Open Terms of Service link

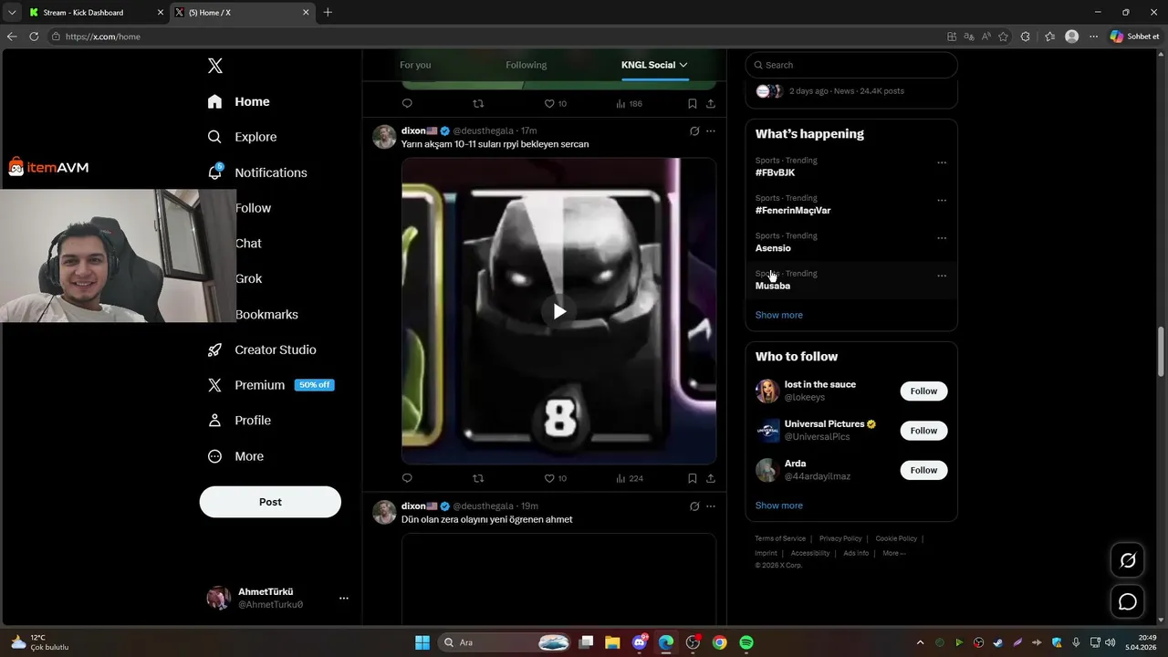(x=780, y=538)
